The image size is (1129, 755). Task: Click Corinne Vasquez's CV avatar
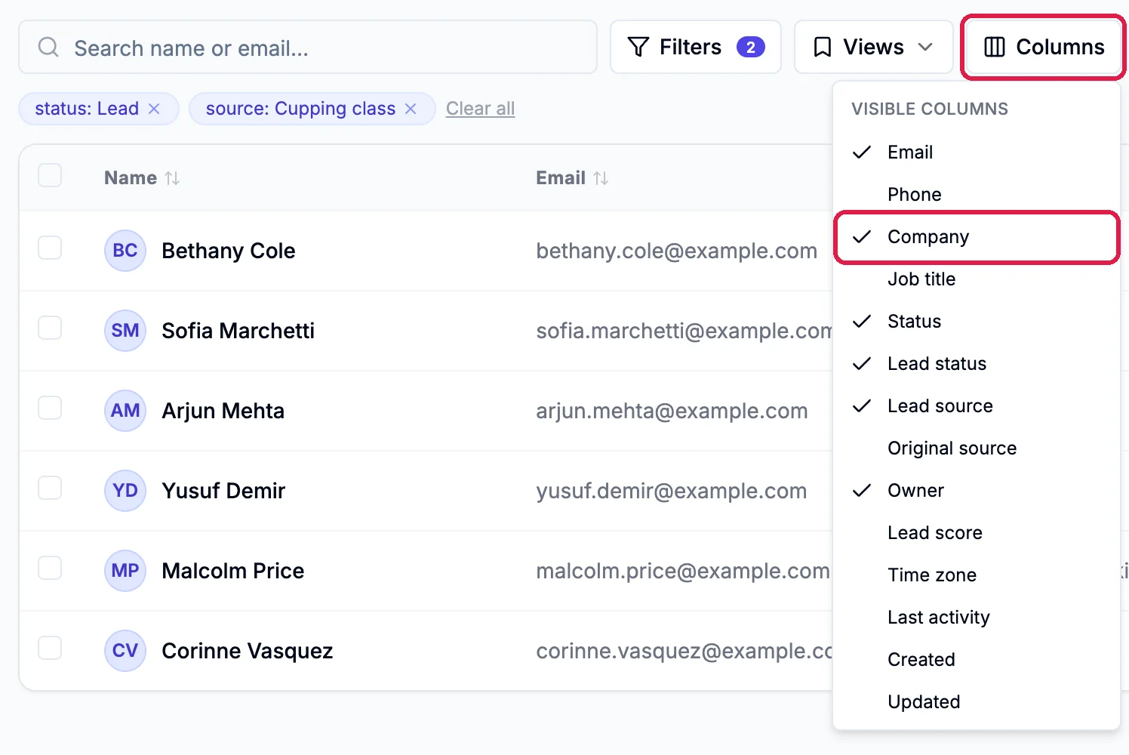point(125,651)
